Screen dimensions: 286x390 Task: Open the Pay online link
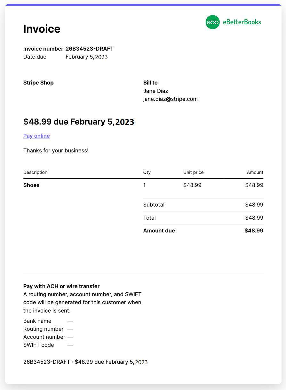click(x=36, y=136)
